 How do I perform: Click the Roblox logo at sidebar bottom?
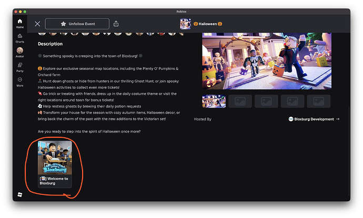[x=20, y=194]
